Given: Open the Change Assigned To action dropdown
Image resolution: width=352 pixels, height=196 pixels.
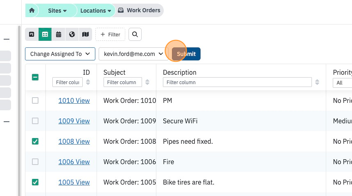Looking at the screenshot, I should click(60, 54).
